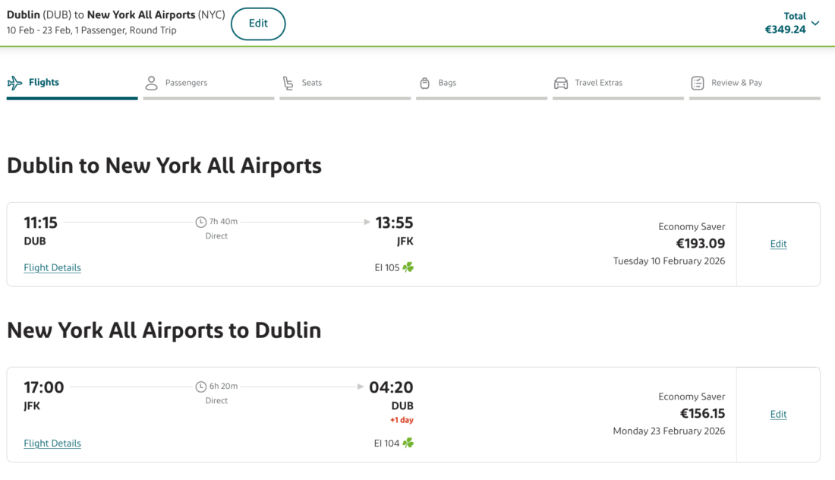
Task: Edit the New York to Dublin flight
Action: coord(778,414)
